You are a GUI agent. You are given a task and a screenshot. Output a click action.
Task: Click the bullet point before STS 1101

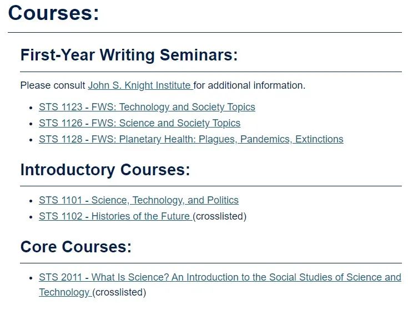click(x=31, y=201)
